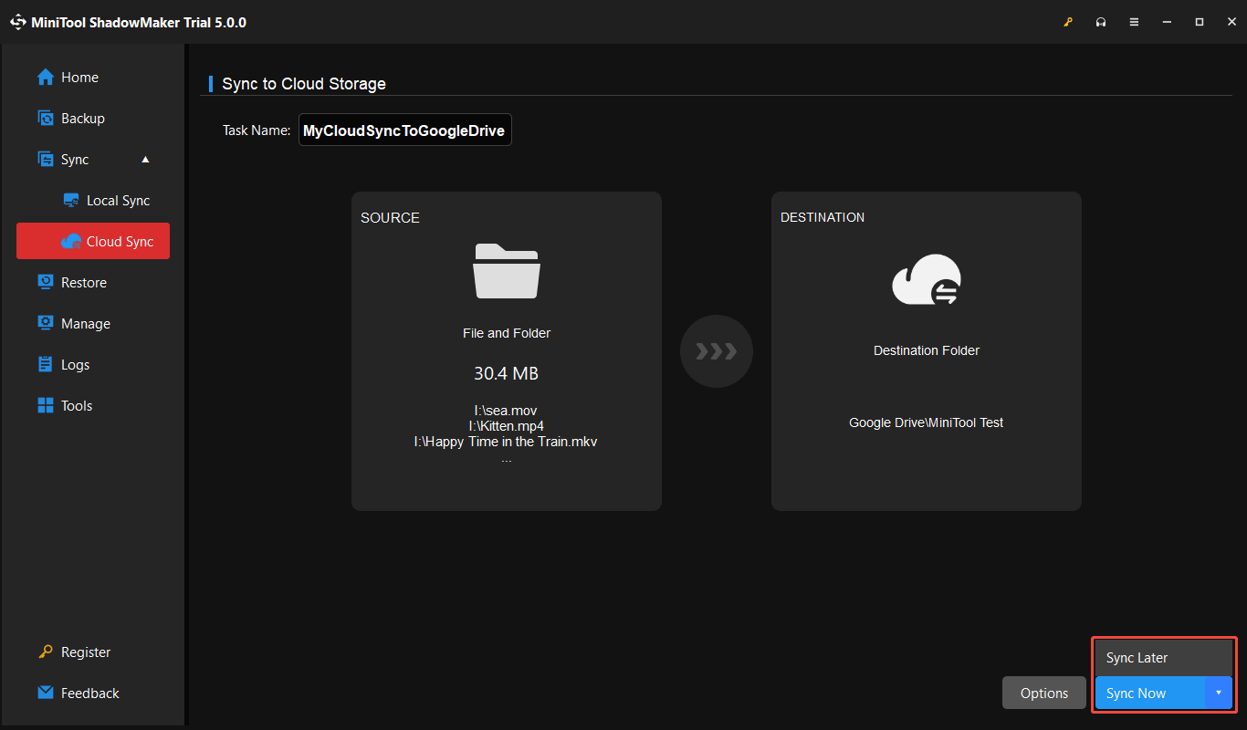Click the Feedback link in sidebar
The height and width of the screenshot is (730, 1247).
click(90, 693)
